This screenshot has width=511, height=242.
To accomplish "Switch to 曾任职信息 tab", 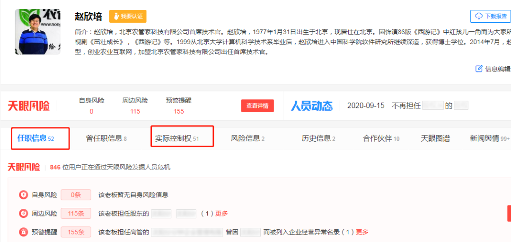I will tap(106, 138).
